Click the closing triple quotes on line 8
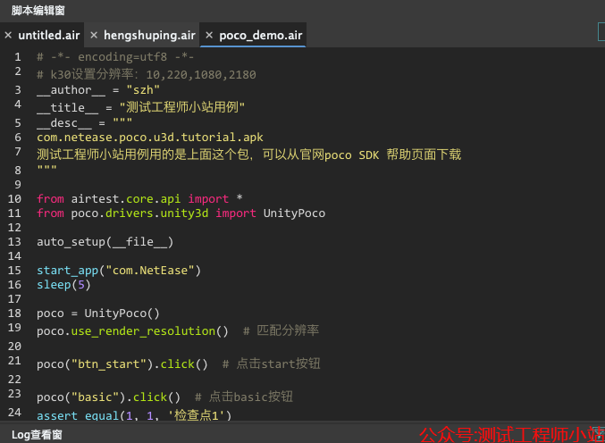The width and height of the screenshot is (605, 443). coord(46,169)
